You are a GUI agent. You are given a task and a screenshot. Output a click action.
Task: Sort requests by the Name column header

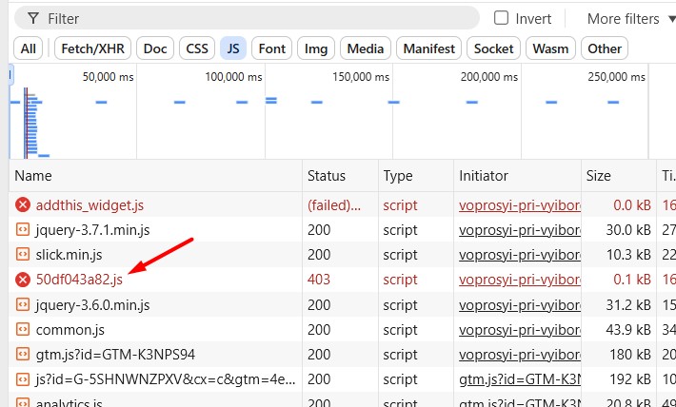pos(155,176)
